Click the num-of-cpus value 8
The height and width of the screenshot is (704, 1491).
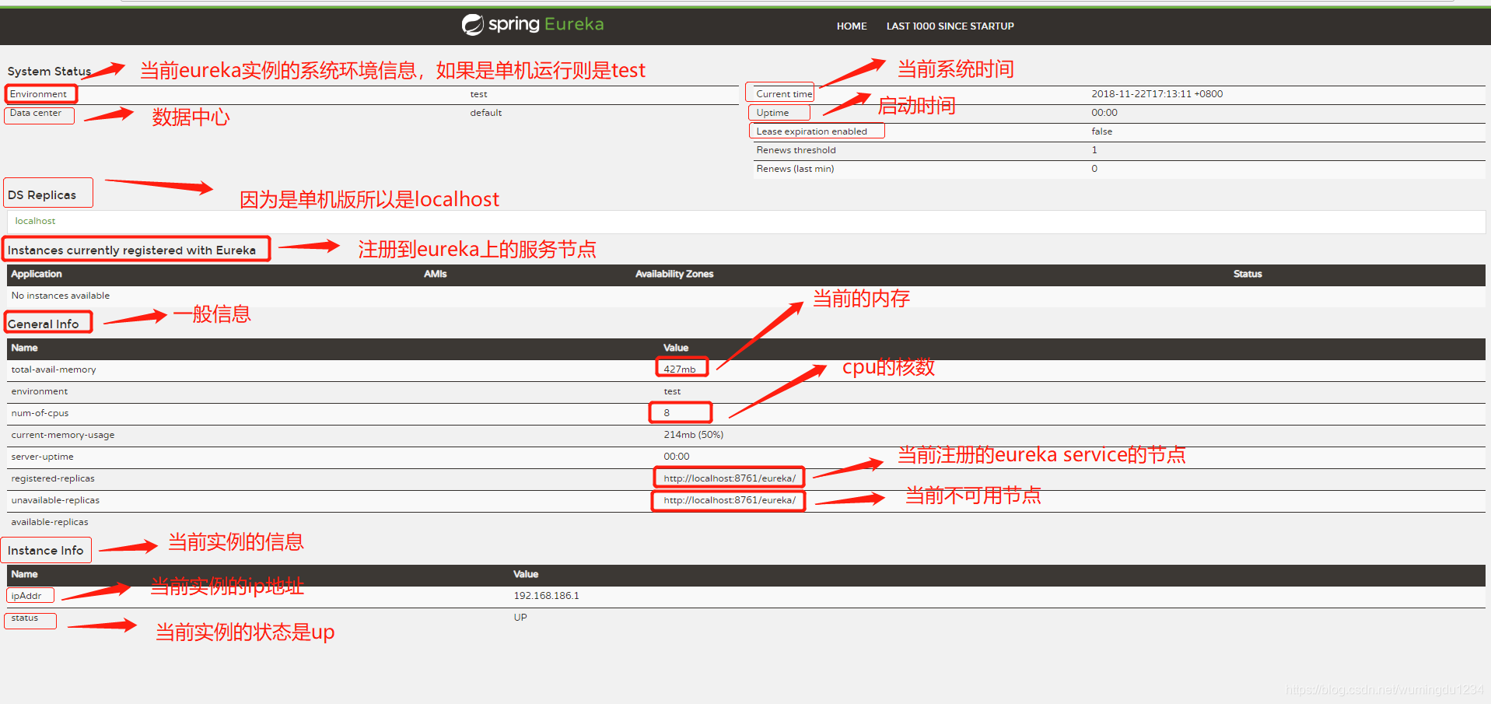pyautogui.click(x=667, y=413)
